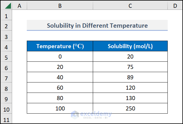This screenshot has height=124, width=183.
Task: Select column B header
Action: click(x=60, y=5)
